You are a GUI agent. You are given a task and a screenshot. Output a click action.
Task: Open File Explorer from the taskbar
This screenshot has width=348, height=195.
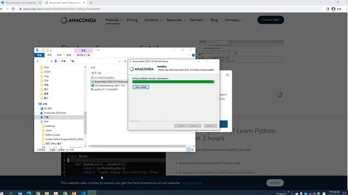point(47,193)
